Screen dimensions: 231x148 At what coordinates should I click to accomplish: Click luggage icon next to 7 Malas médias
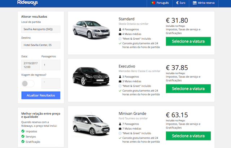click(x=120, y=129)
